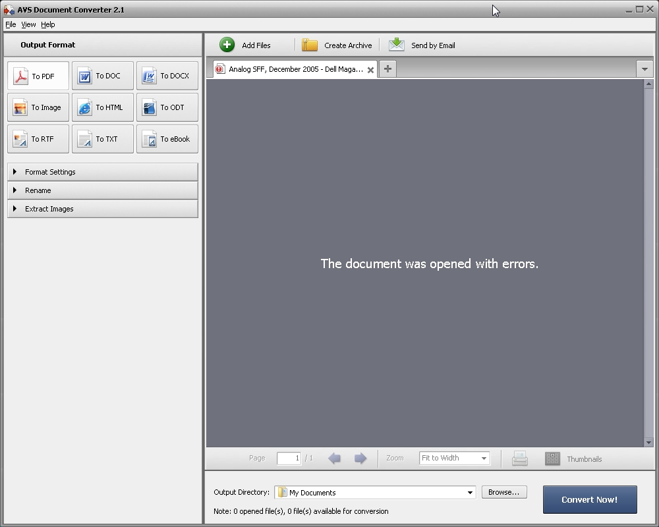Choose the To Image output format
Viewport: 659px width, 527px height.
click(38, 107)
